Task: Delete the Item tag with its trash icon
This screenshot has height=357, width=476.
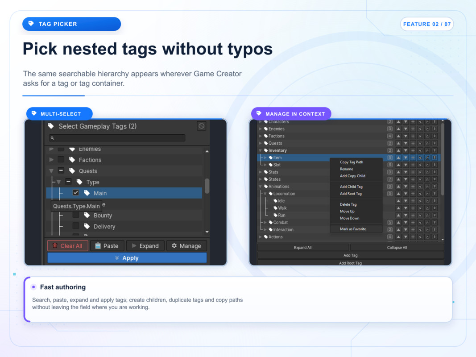Action: pyautogui.click(x=435, y=158)
